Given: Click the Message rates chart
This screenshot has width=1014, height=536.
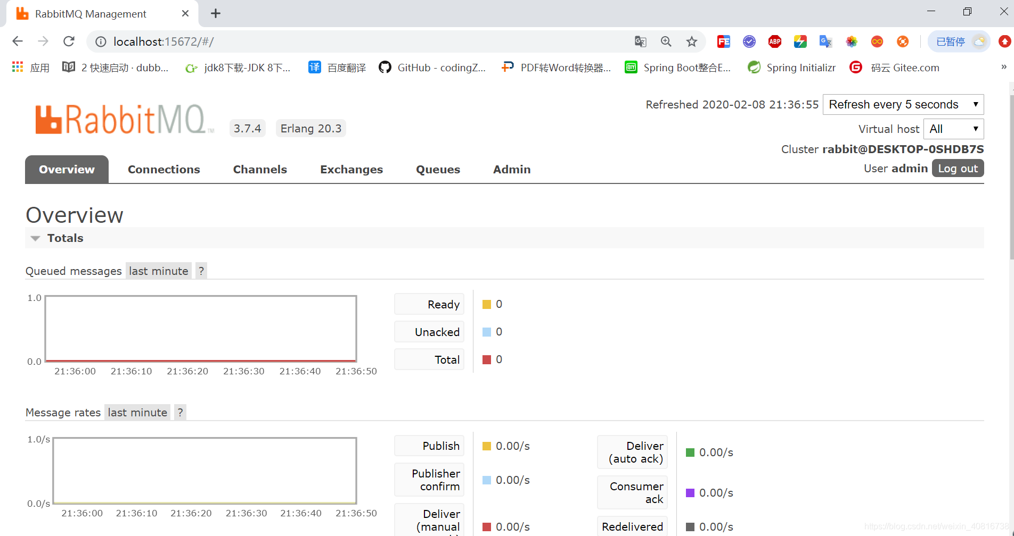Looking at the screenshot, I should point(205,471).
